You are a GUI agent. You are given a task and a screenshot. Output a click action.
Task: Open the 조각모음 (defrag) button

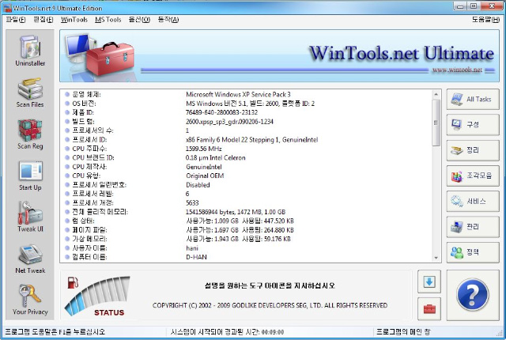pyautogui.click(x=473, y=176)
